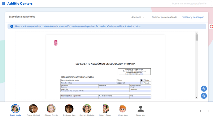This screenshot has width=213, height=118.
Task: Select the Privado radio option
Action: [x=142, y=83]
